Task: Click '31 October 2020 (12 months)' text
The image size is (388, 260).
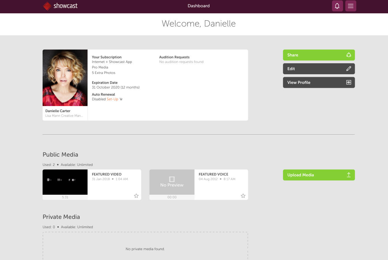Action: point(116,87)
